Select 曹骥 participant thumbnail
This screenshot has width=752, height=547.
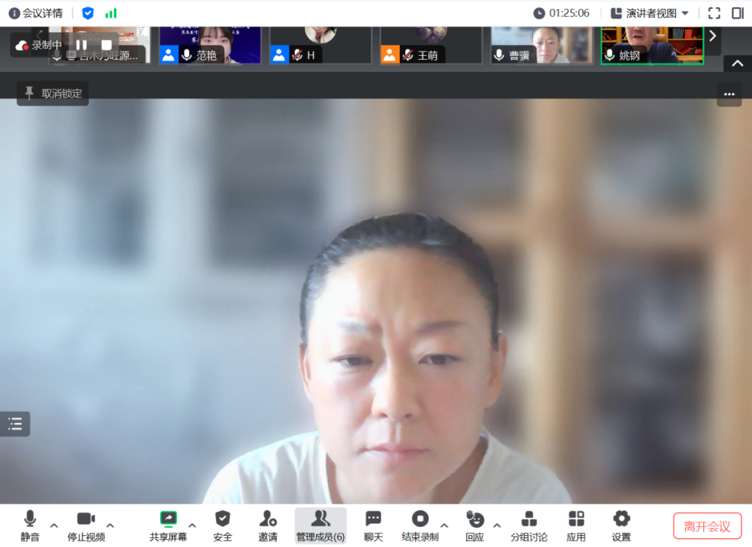coord(542,45)
